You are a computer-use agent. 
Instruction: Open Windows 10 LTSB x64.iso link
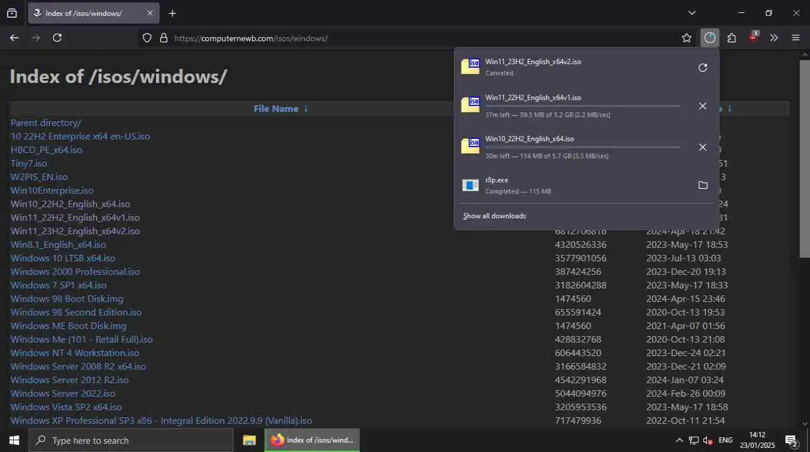tap(63, 258)
